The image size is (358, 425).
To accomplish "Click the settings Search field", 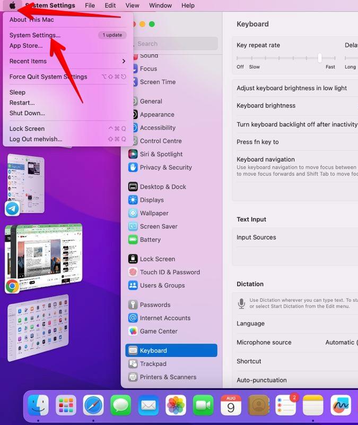I will click(x=176, y=44).
